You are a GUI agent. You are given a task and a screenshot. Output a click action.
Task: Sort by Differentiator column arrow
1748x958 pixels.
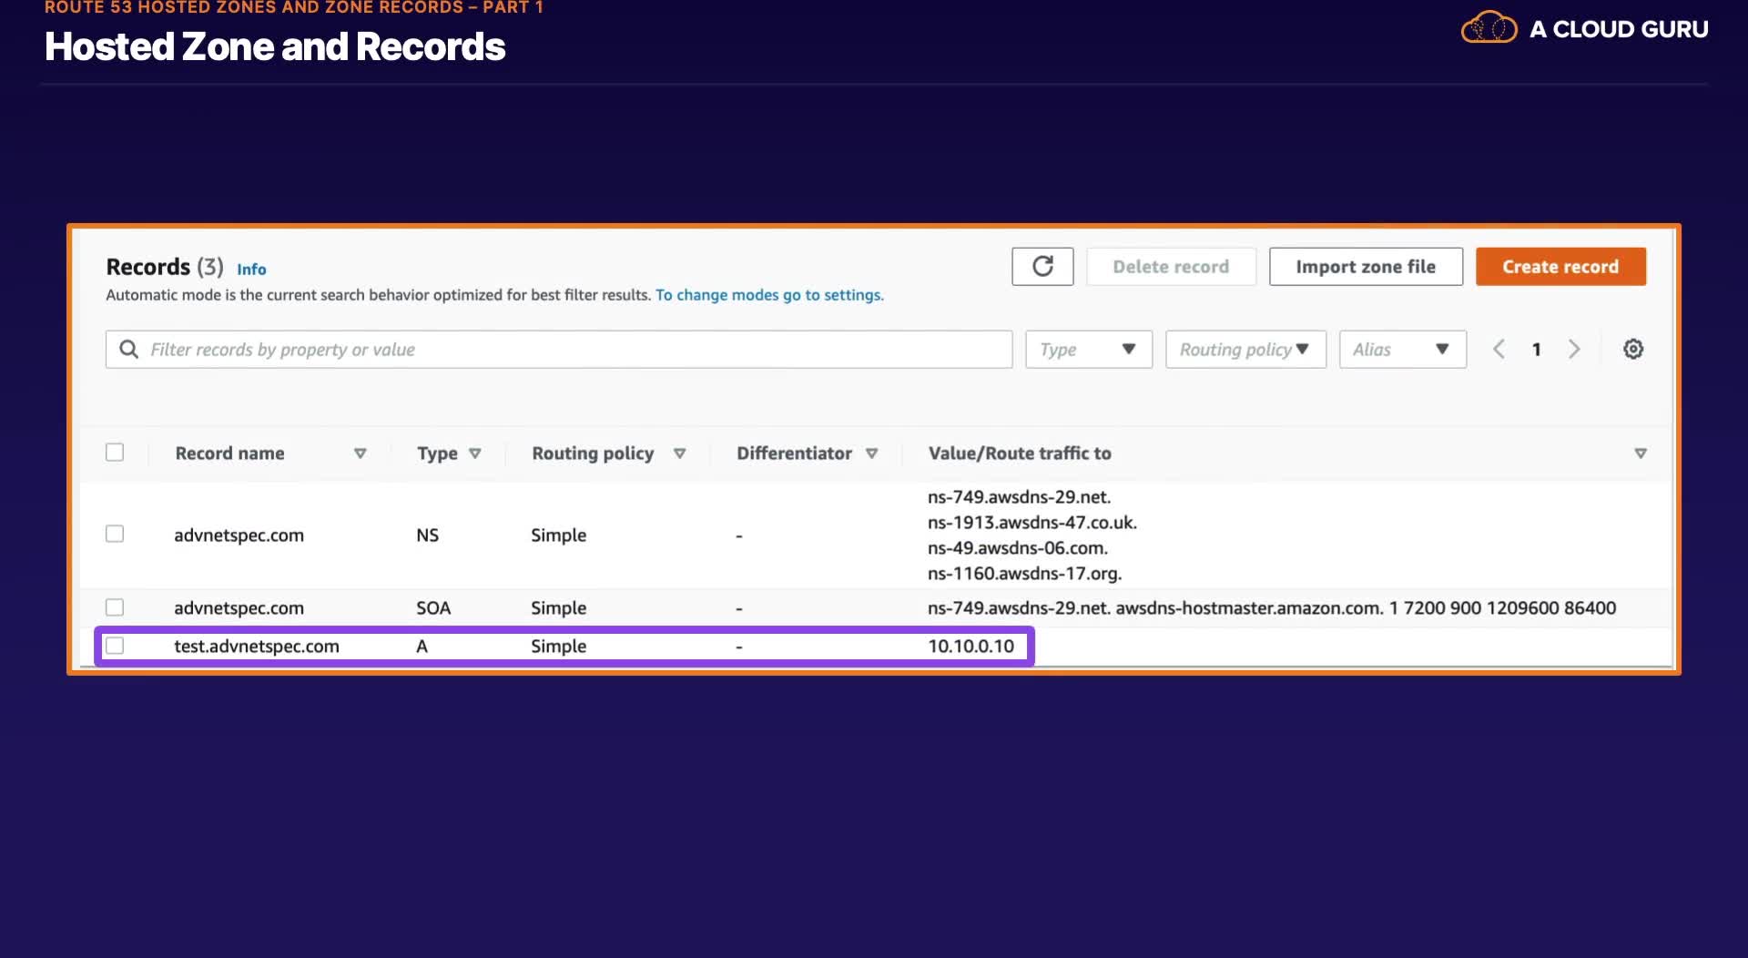871,454
